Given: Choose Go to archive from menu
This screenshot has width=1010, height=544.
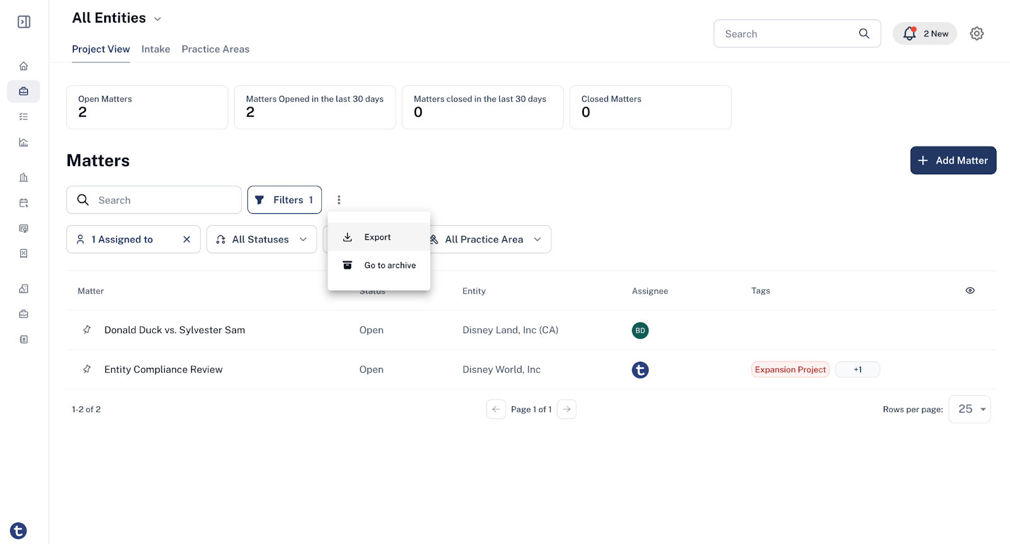Looking at the screenshot, I should (379, 265).
